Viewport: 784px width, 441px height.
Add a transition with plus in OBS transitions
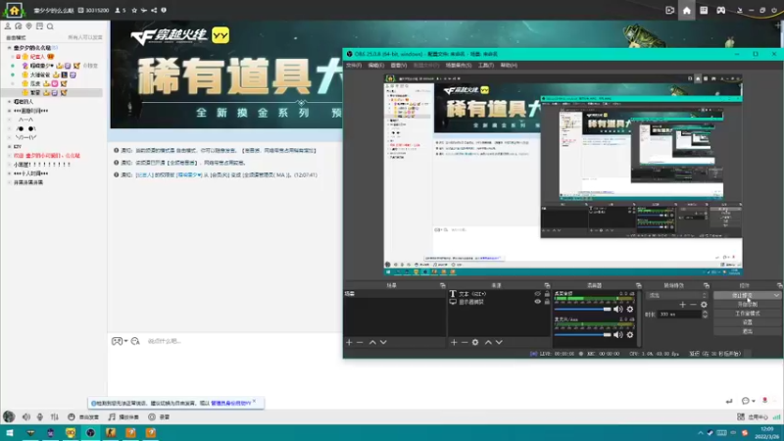pyautogui.click(x=682, y=305)
